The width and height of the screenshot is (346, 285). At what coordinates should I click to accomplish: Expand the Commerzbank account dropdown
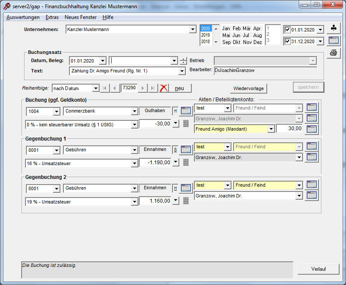[x=134, y=111]
